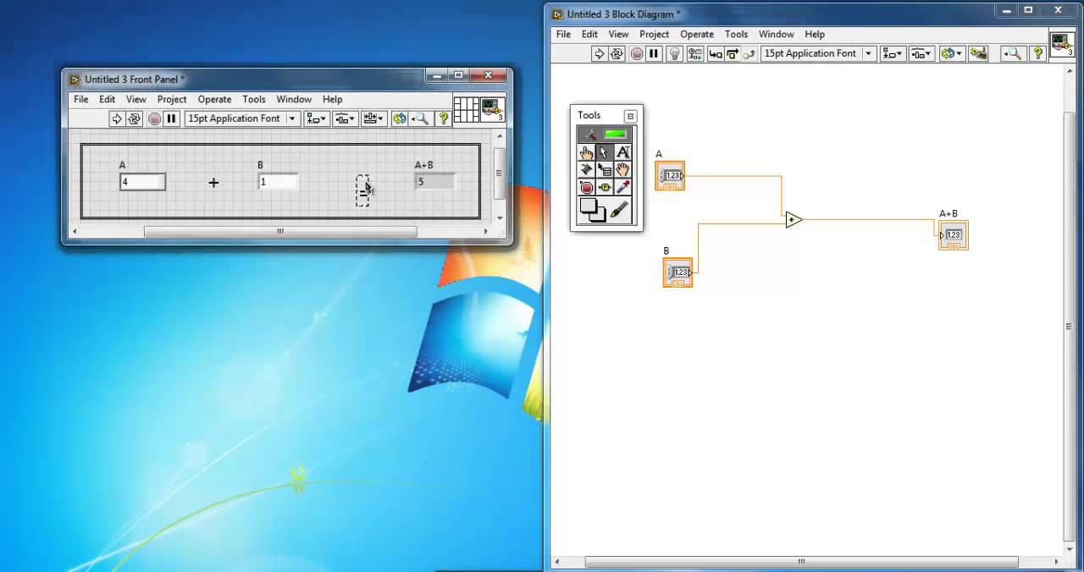This screenshot has width=1084, height=572.
Task: Click numeric control A input field
Action: click(142, 182)
